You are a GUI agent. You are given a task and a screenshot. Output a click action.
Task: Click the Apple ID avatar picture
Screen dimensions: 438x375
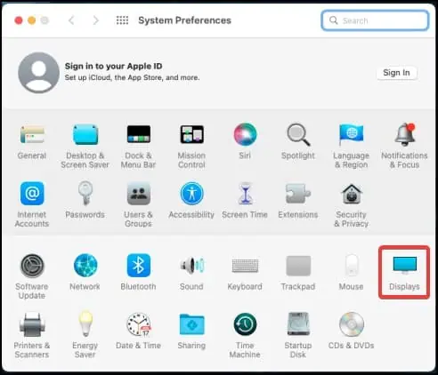[38, 73]
